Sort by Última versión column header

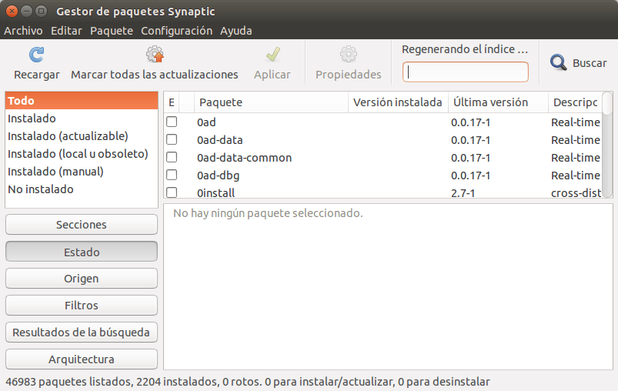(498, 102)
